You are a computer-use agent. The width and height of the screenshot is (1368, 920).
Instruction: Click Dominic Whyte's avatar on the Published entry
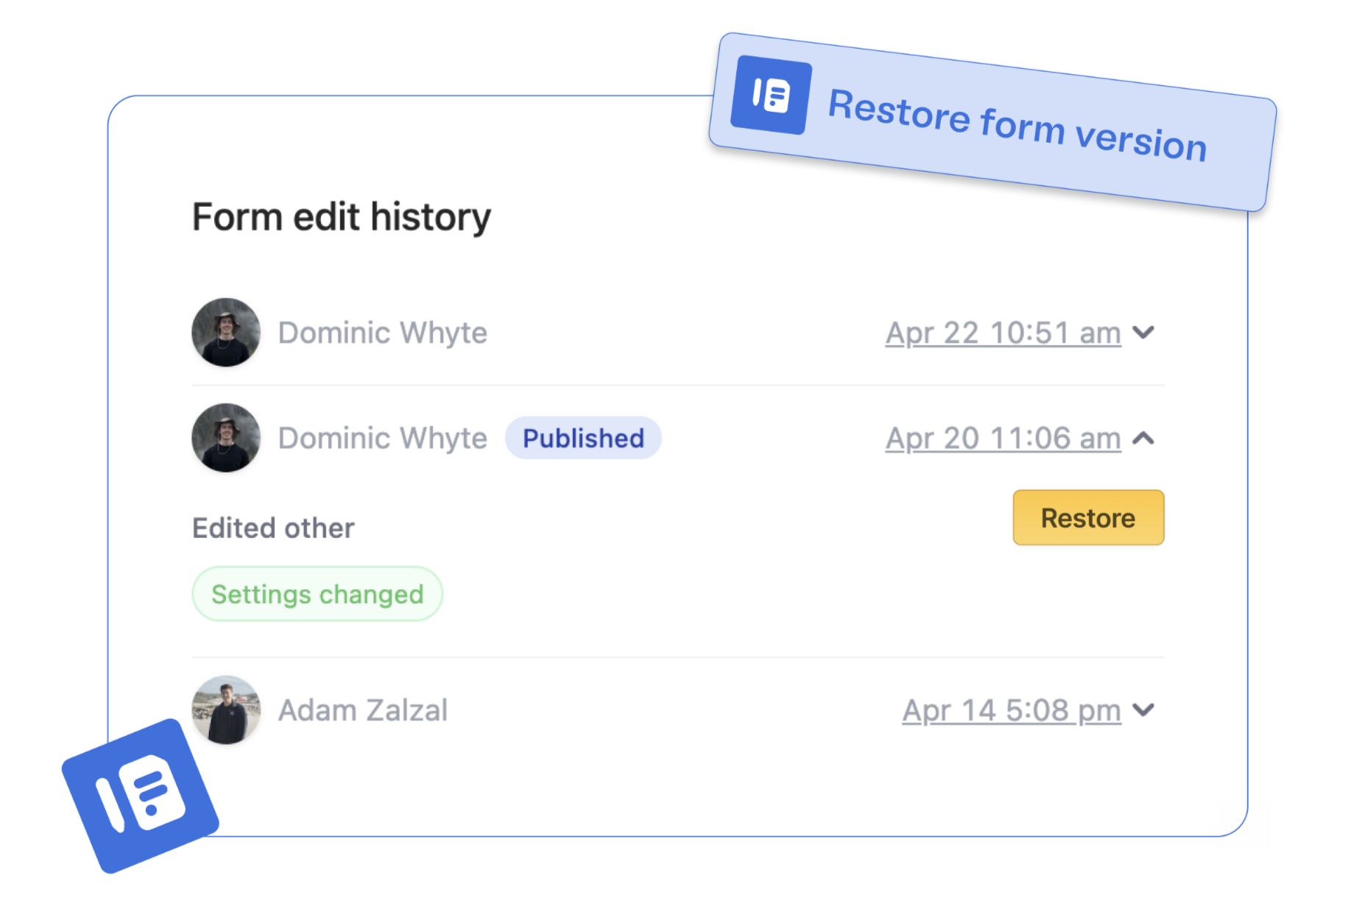[x=226, y=438]
